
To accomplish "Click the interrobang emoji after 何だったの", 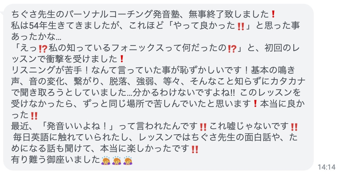I will coord(232,49).
